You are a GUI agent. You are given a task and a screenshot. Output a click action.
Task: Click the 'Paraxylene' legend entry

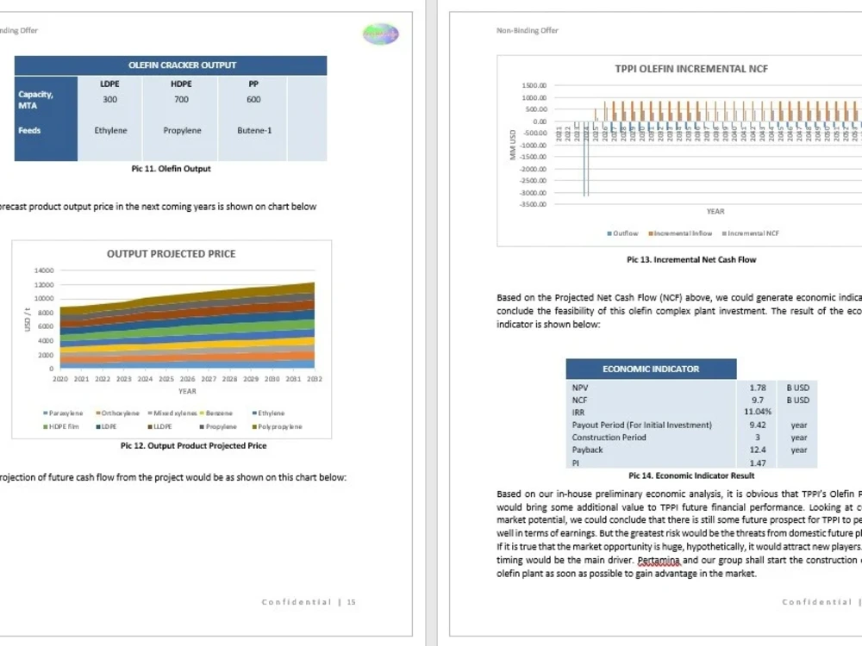tap(63, 413)
